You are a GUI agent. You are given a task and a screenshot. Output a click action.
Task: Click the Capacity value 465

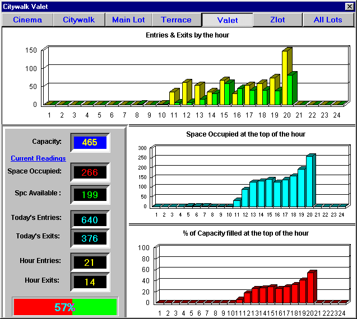point(90,143)
